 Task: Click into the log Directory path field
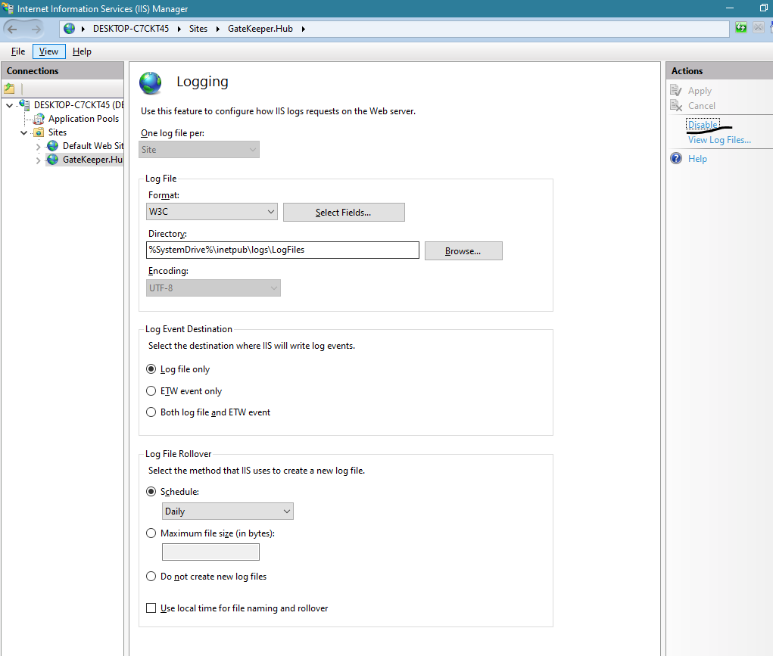click(282, 250)
